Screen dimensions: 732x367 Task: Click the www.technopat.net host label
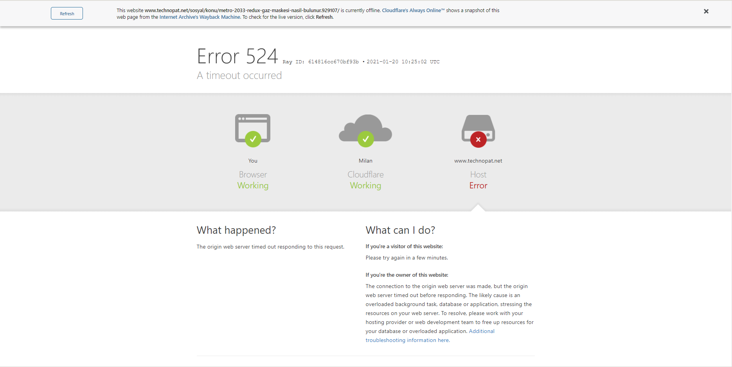coord(478,161)
